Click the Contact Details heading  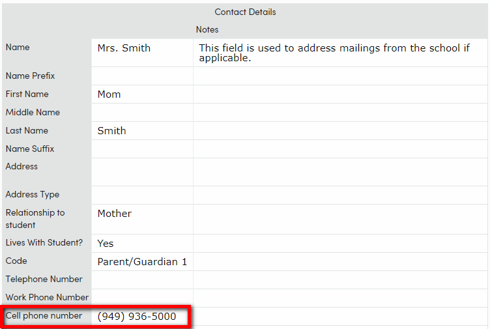(245, 12)
